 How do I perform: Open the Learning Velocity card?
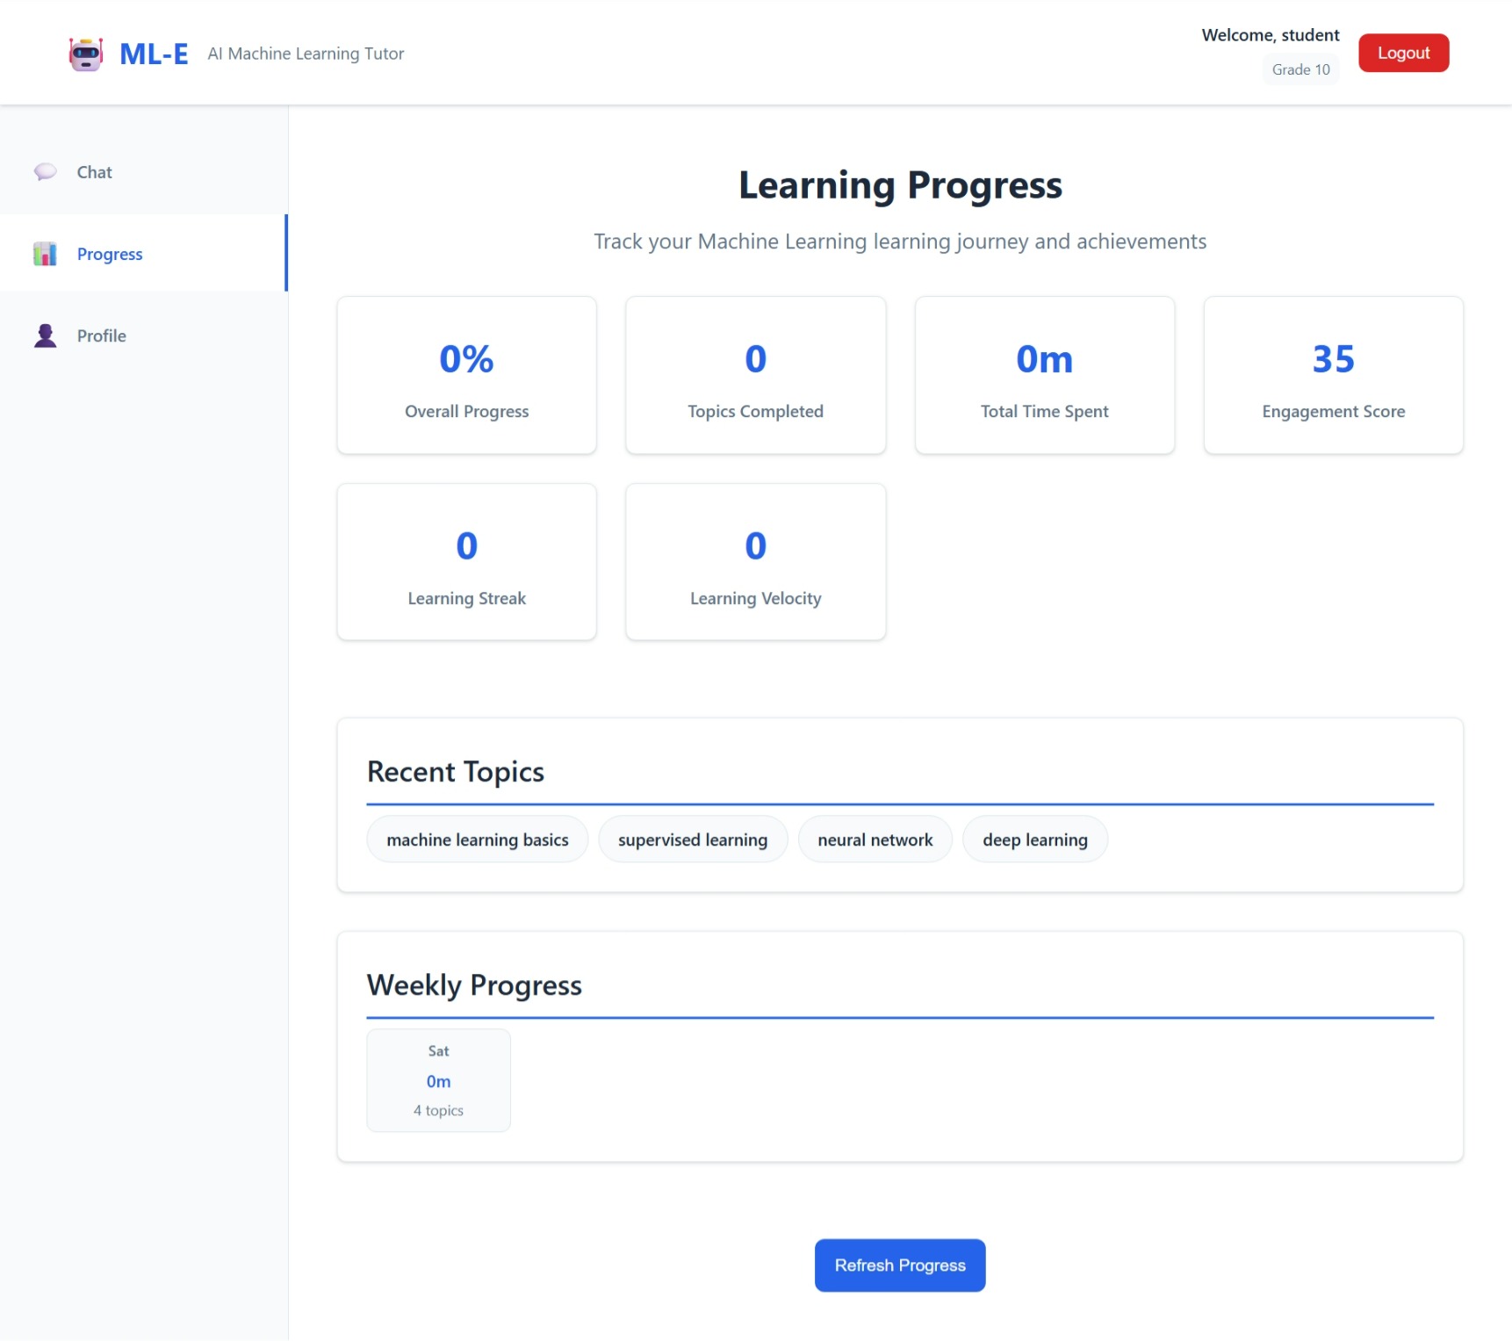(x=756, y=562)
